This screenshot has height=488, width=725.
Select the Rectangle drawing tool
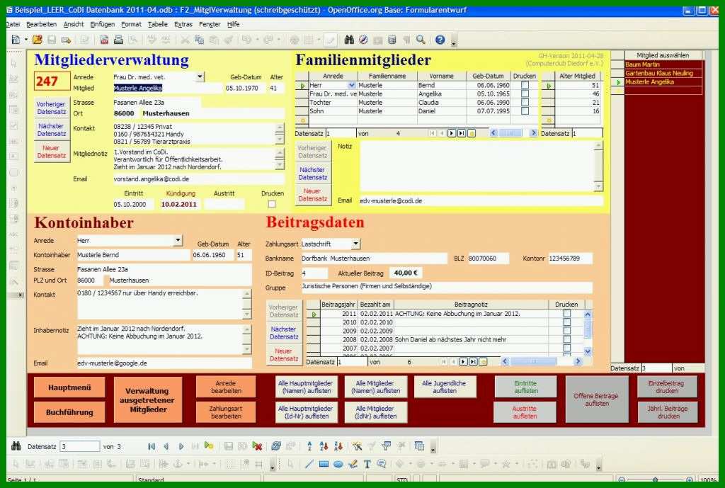(324, 464)
